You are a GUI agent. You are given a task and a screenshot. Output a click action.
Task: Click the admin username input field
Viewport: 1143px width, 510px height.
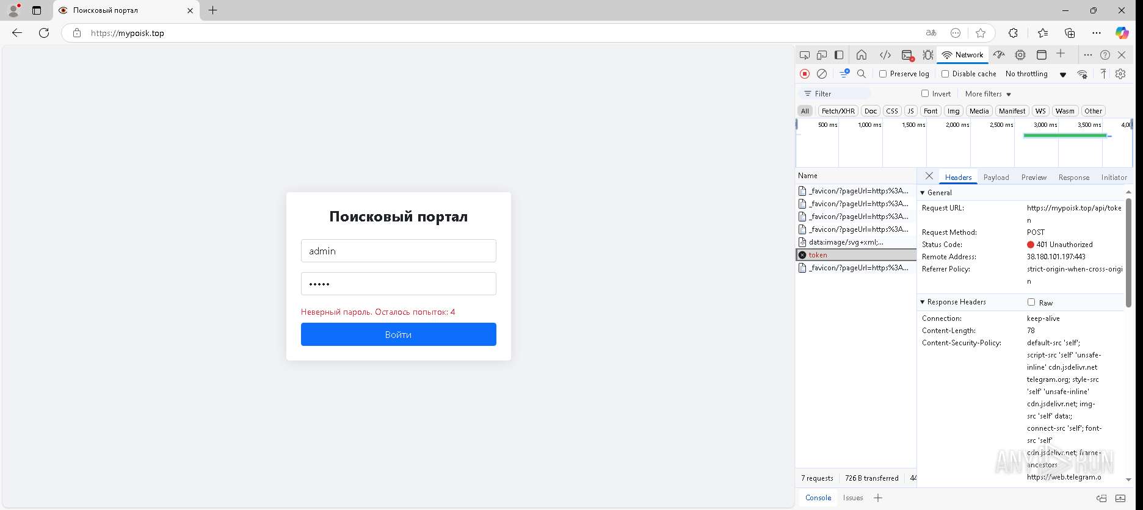398,251
